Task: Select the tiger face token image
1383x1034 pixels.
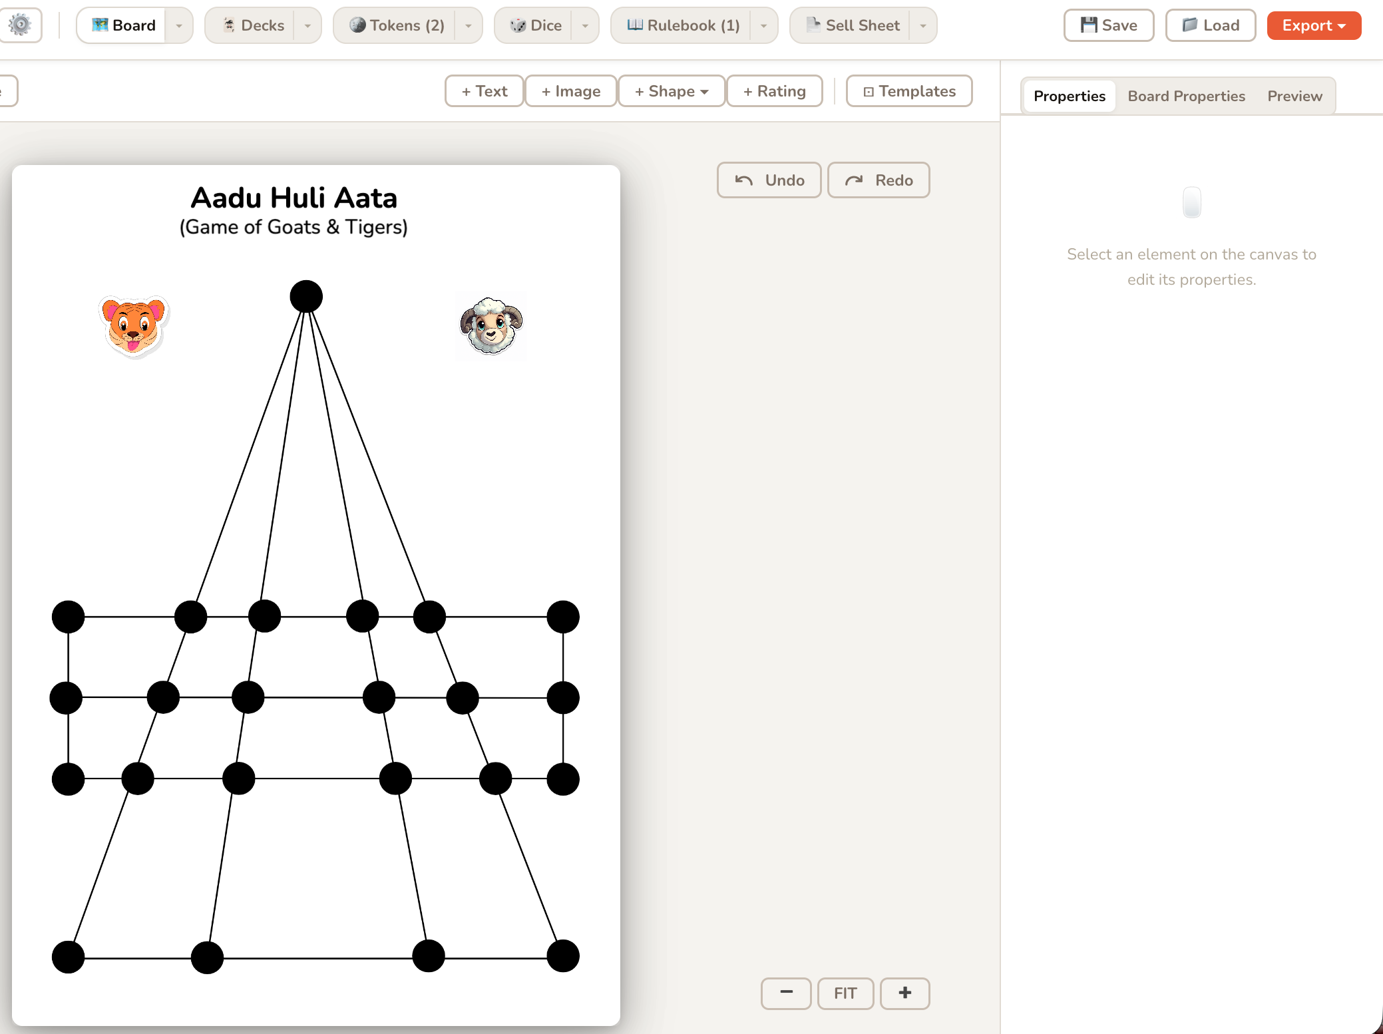Action: tap(134, 325)
